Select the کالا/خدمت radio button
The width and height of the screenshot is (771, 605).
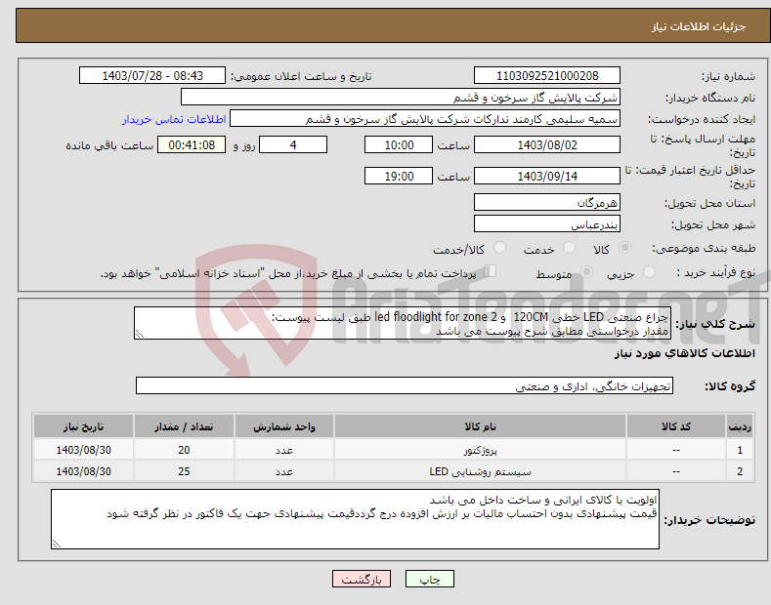pyautogui.click(x=499, y=248)
